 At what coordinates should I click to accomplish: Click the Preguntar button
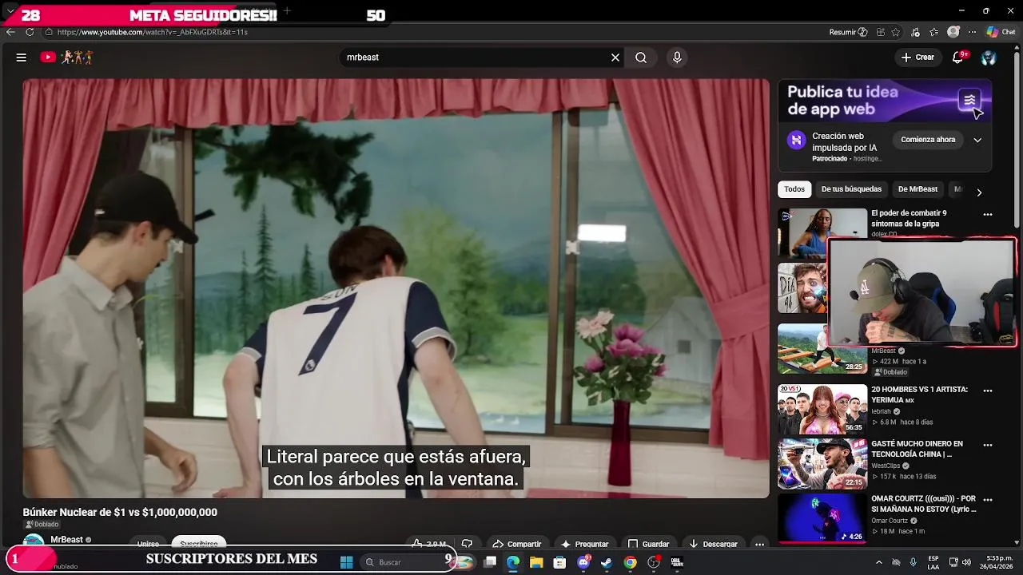click(x=585, y=543)
